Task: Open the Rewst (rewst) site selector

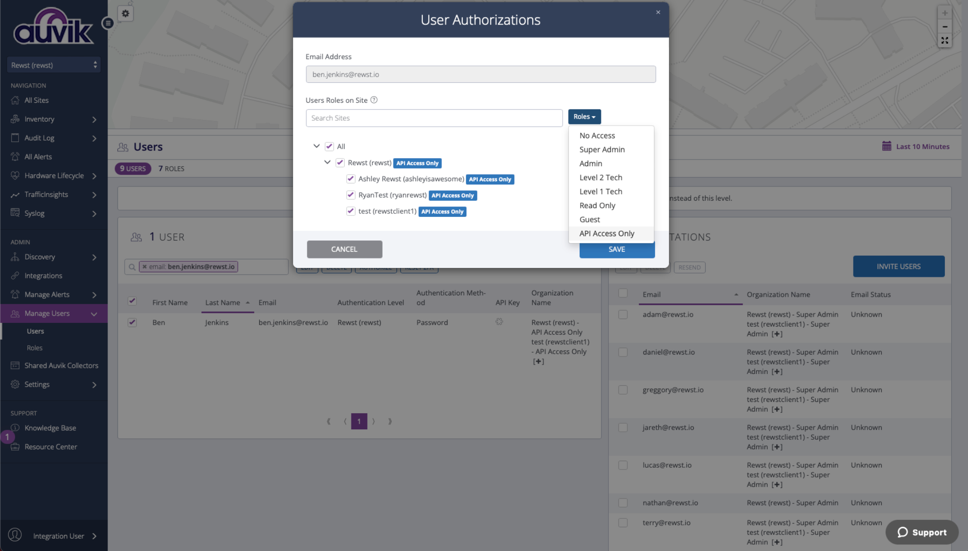Action: coord(54,65)
